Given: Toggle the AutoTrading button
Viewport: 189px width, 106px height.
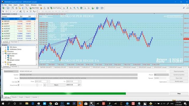Looking at the screenshot, I should [x=56, y=8].
